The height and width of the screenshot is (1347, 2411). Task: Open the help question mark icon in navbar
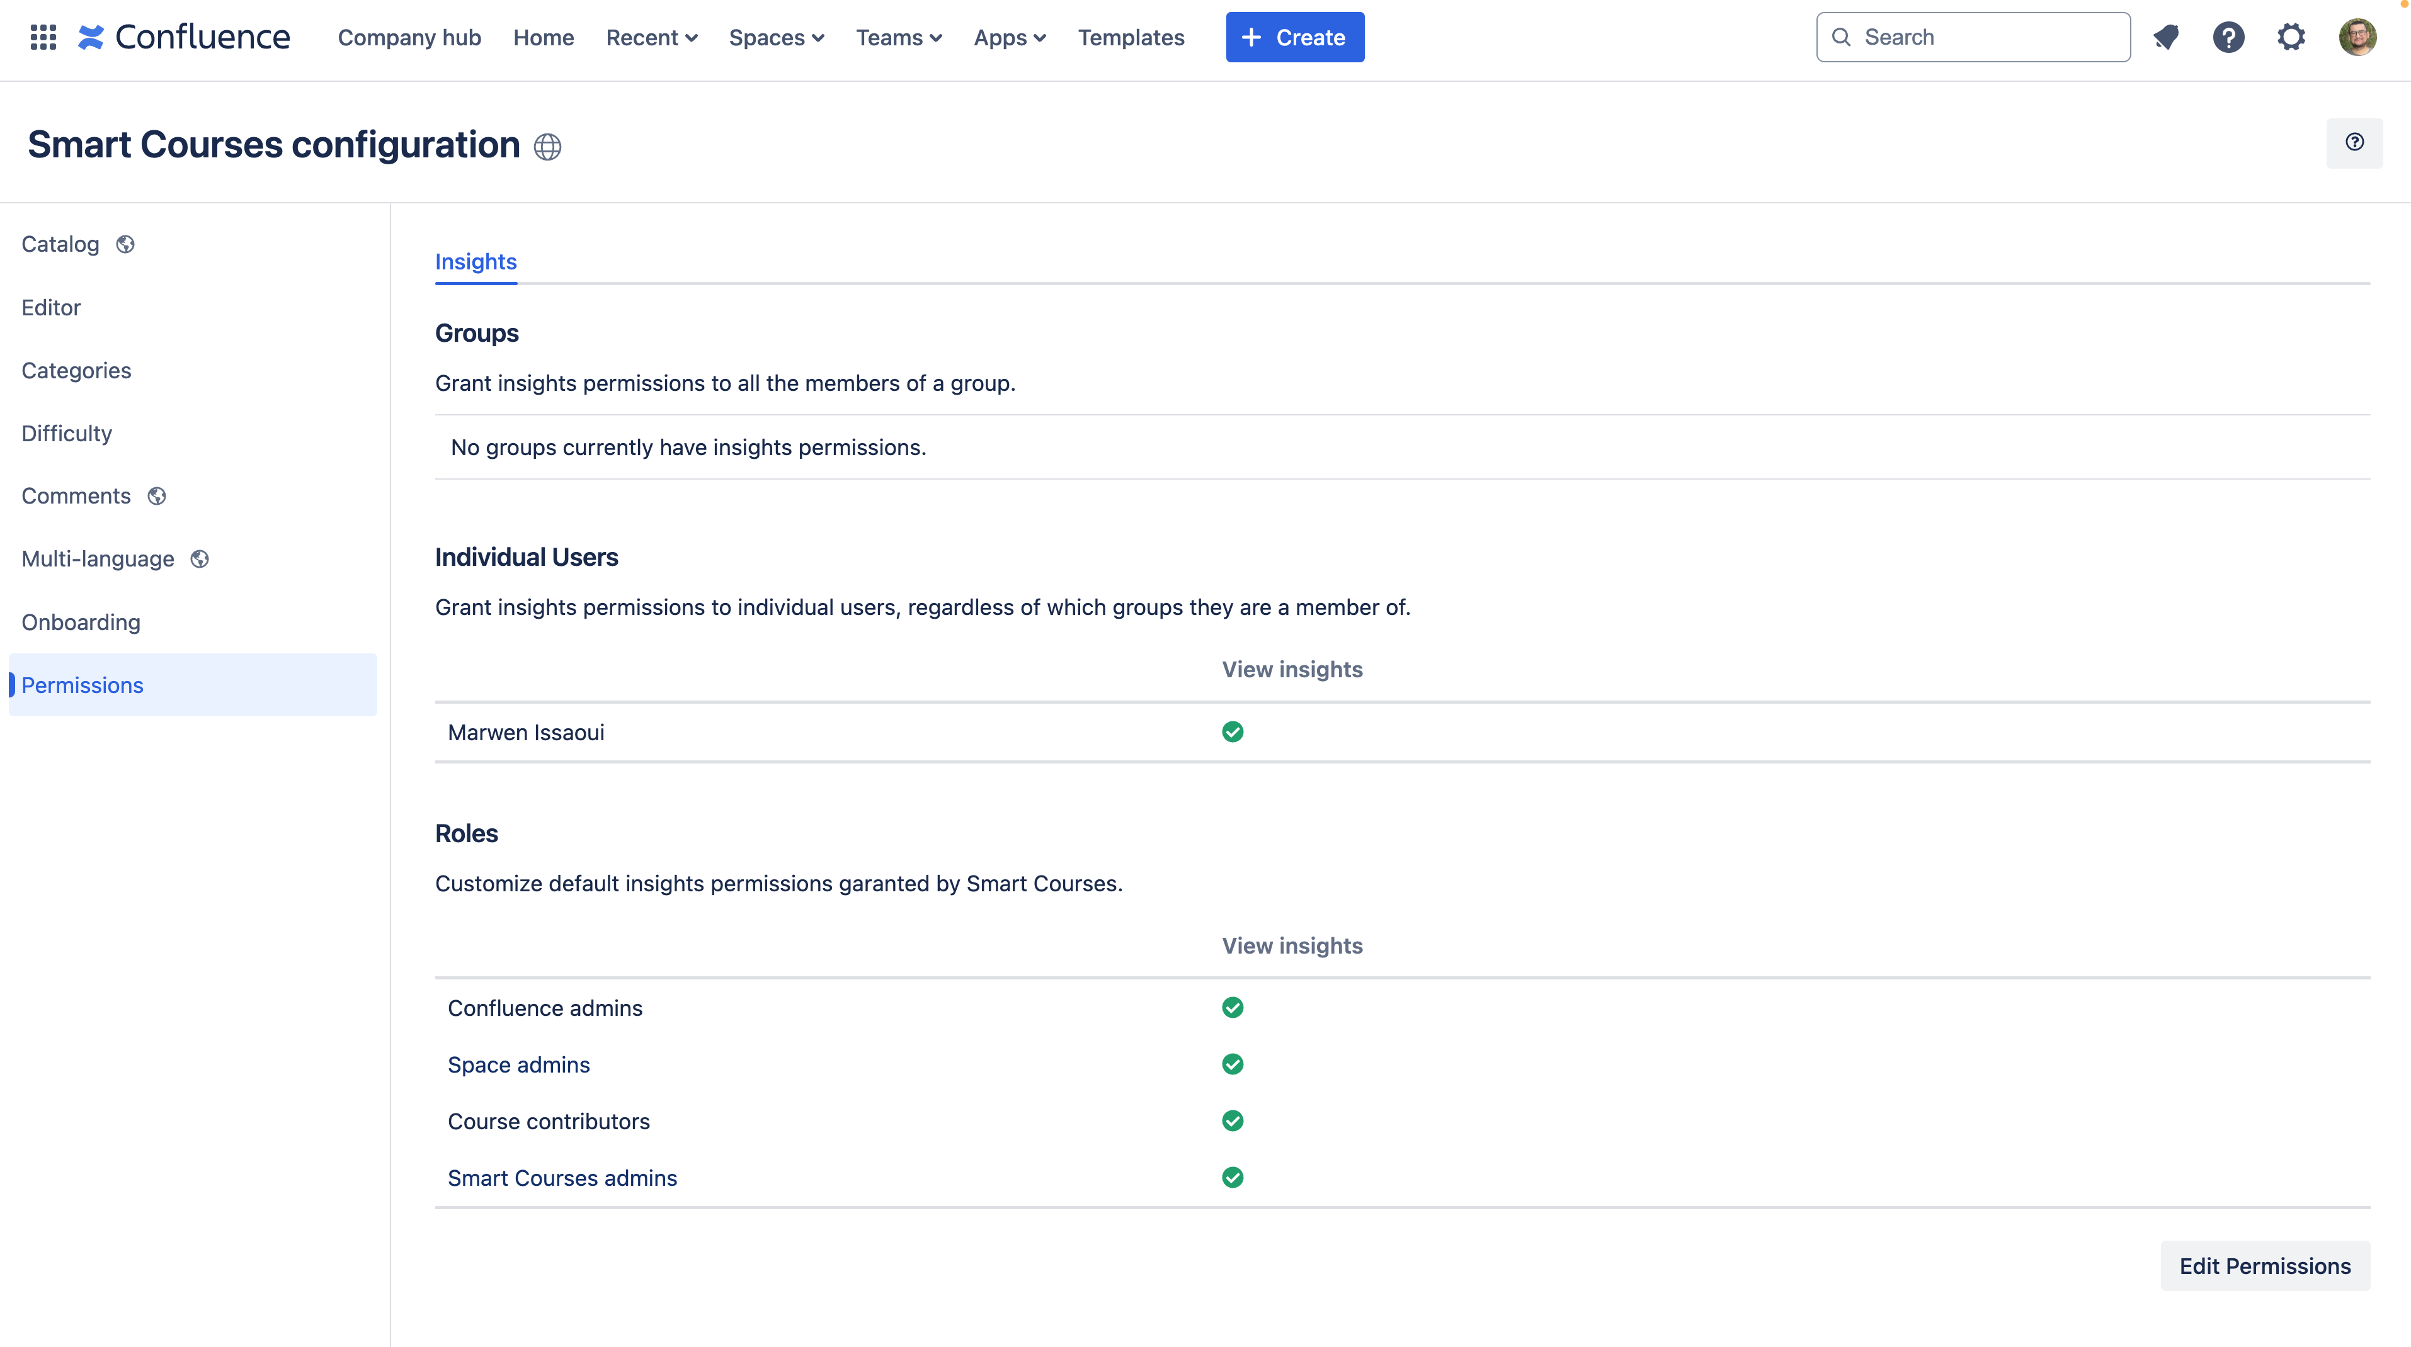[x=2228, y=37]
